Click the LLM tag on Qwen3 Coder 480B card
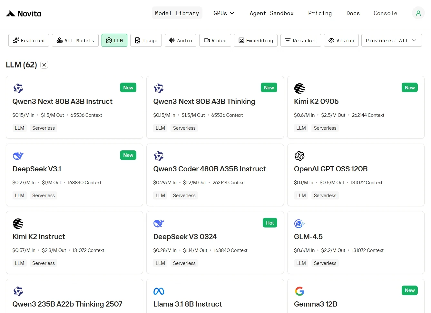 coord(160,196)
